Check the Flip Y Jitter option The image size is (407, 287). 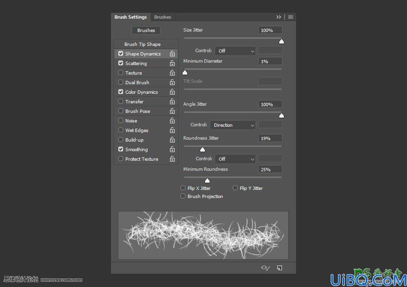(x=235, y=188)
